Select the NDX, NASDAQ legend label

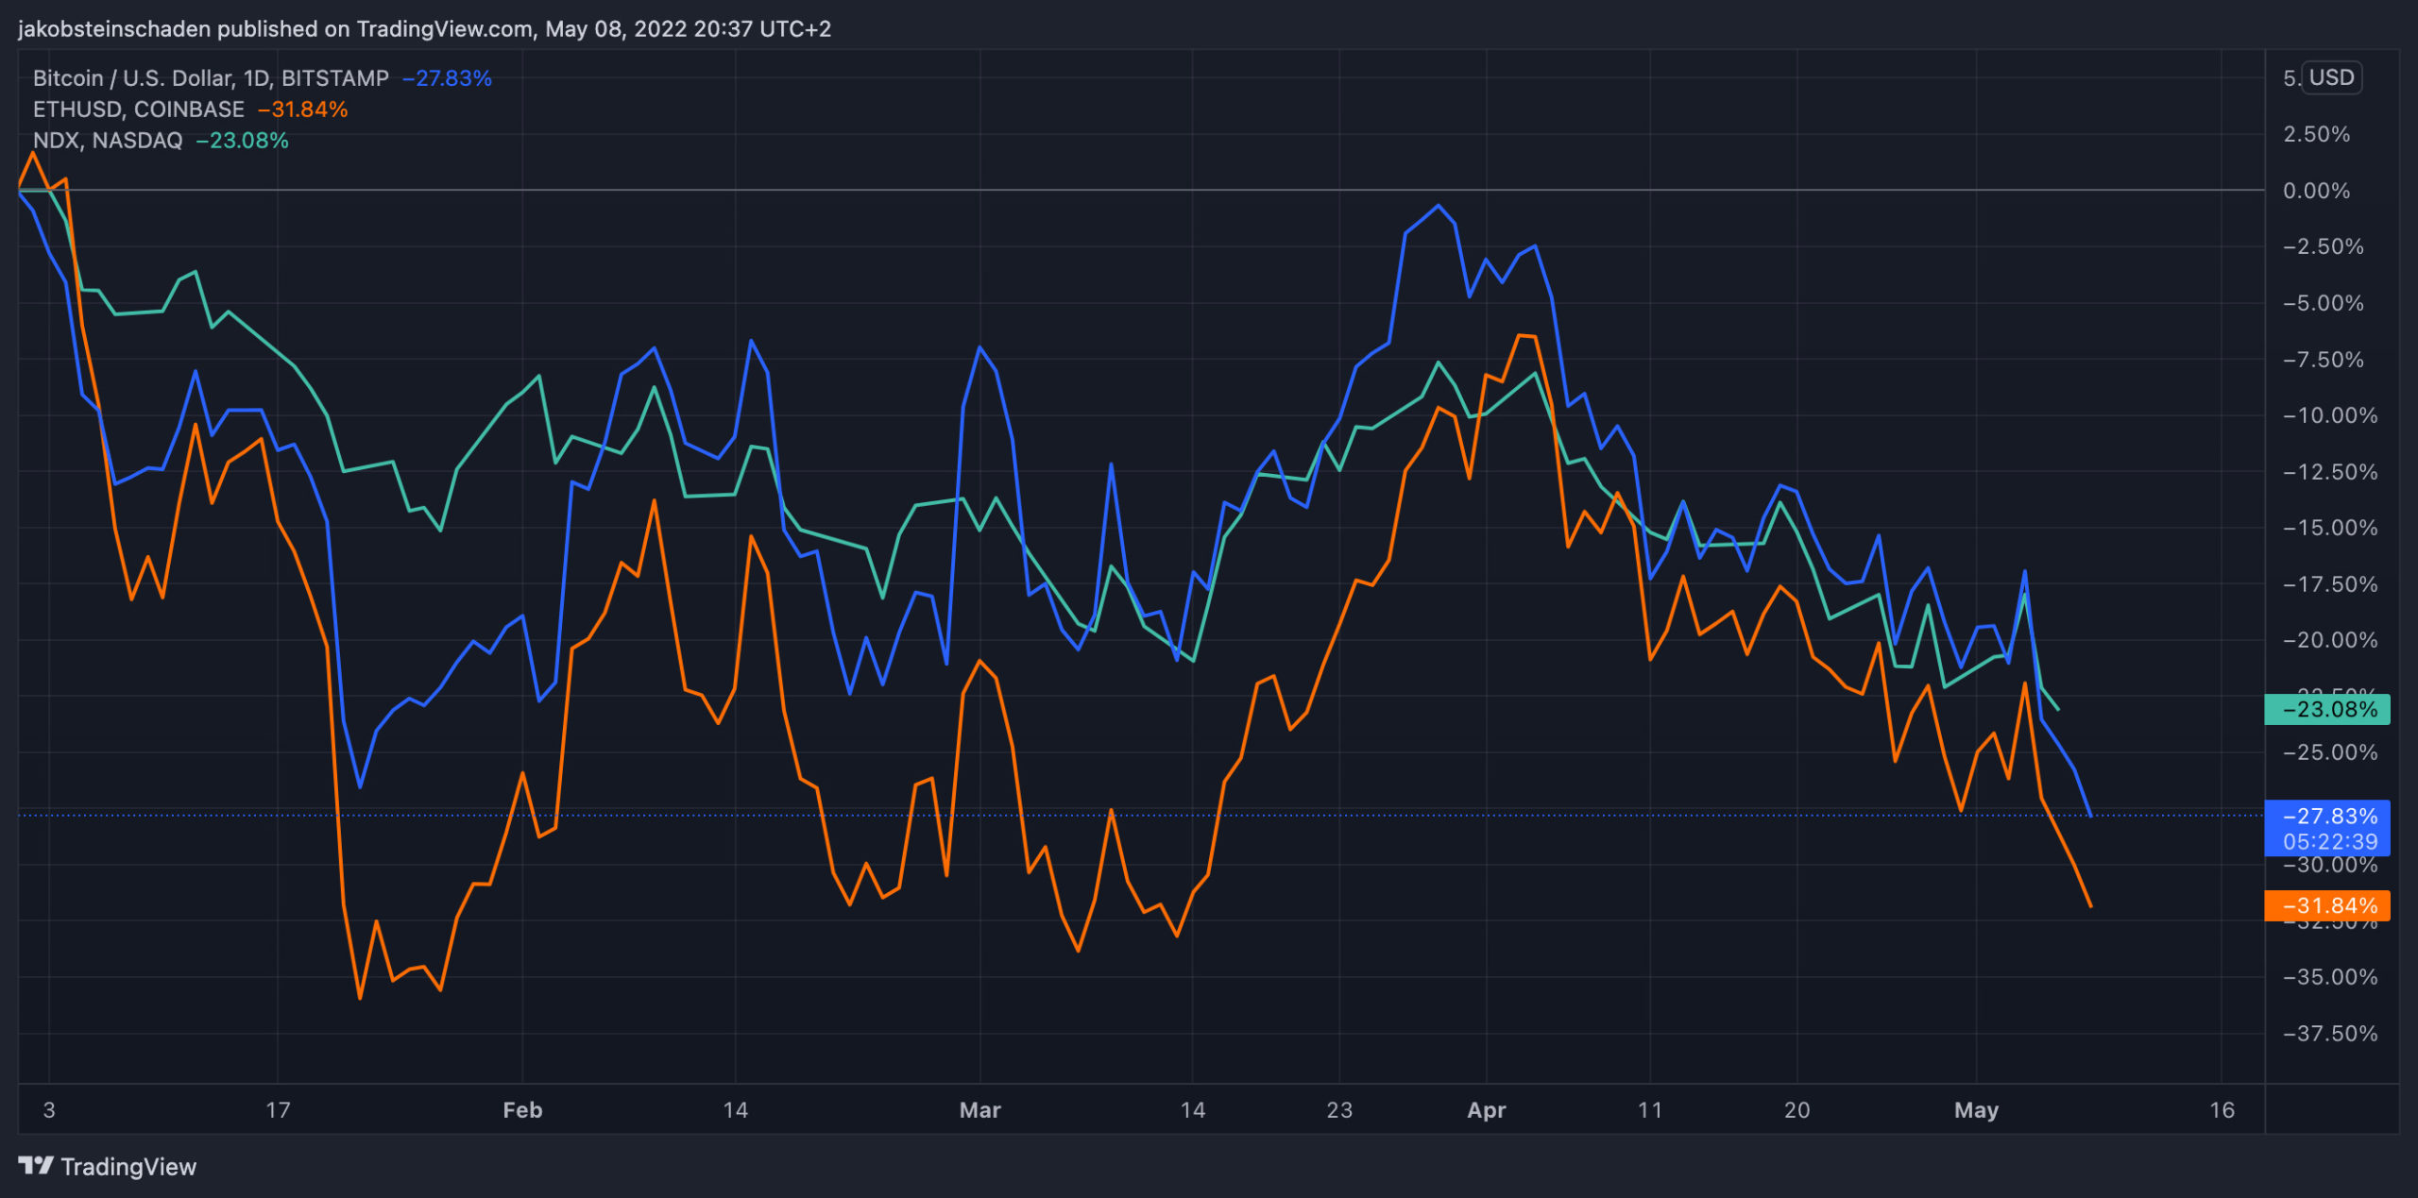point(108,141)
